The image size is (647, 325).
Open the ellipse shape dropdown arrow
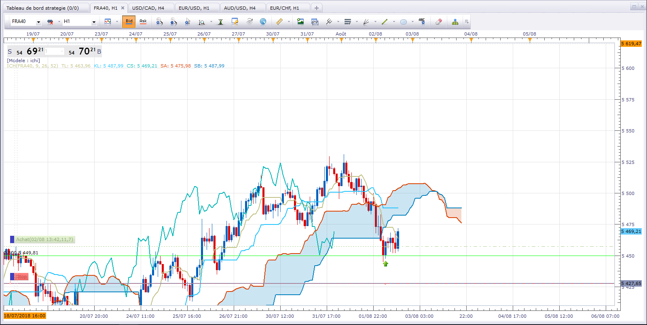pos(412,22)
